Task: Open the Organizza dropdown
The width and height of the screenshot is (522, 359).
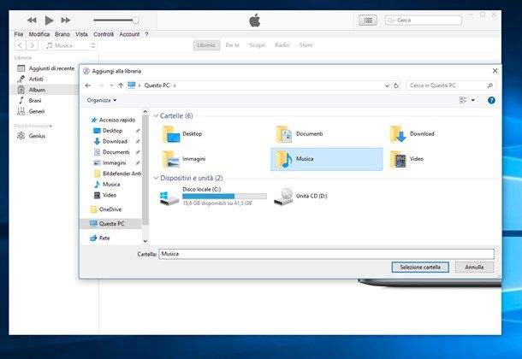Action: click(x=102, y=100)
